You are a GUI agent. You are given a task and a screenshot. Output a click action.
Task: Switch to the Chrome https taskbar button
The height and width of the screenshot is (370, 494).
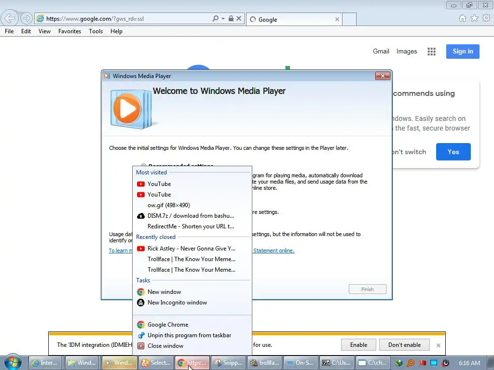point(192,363)
